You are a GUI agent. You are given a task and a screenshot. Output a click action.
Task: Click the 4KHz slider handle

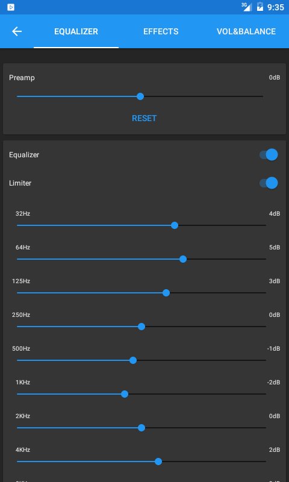tap(158, 462)
